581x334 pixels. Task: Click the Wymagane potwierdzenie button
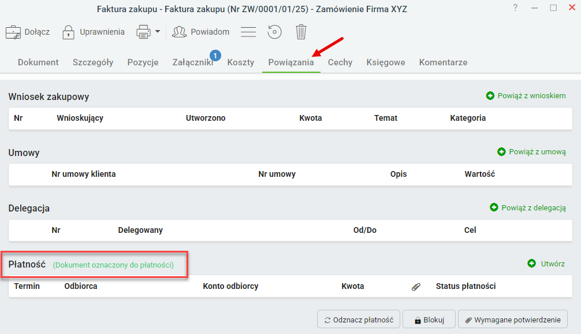tap(513, 320)
